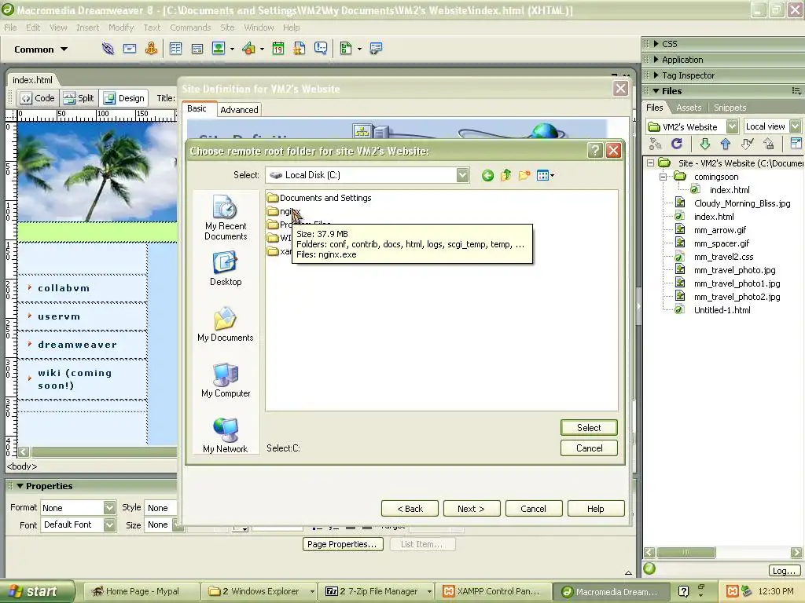The image size is (805, 603).
Task: Insert a Named Anchor via anchor icon
Action: 151,49
